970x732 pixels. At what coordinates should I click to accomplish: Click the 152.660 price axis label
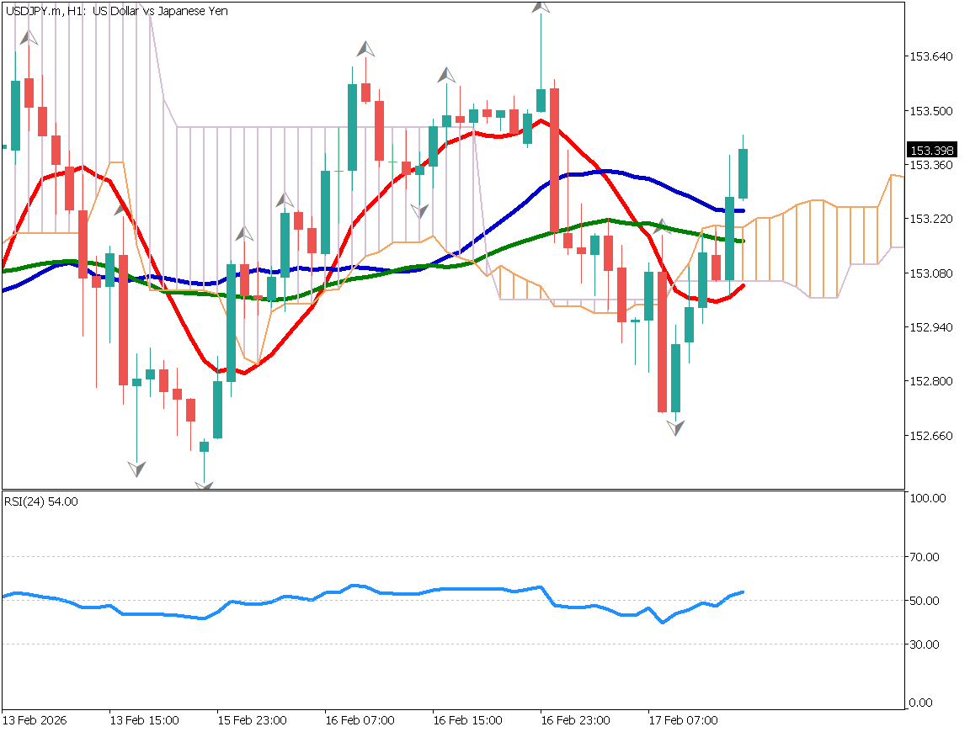[x=930, y=436]
